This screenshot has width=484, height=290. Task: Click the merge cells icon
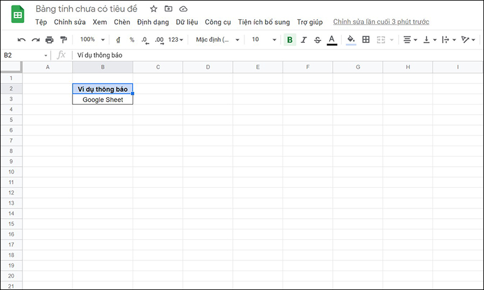[381, 40]
